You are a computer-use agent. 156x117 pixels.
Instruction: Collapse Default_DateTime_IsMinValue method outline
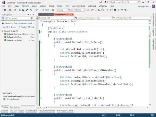click(x=41, y=70)
